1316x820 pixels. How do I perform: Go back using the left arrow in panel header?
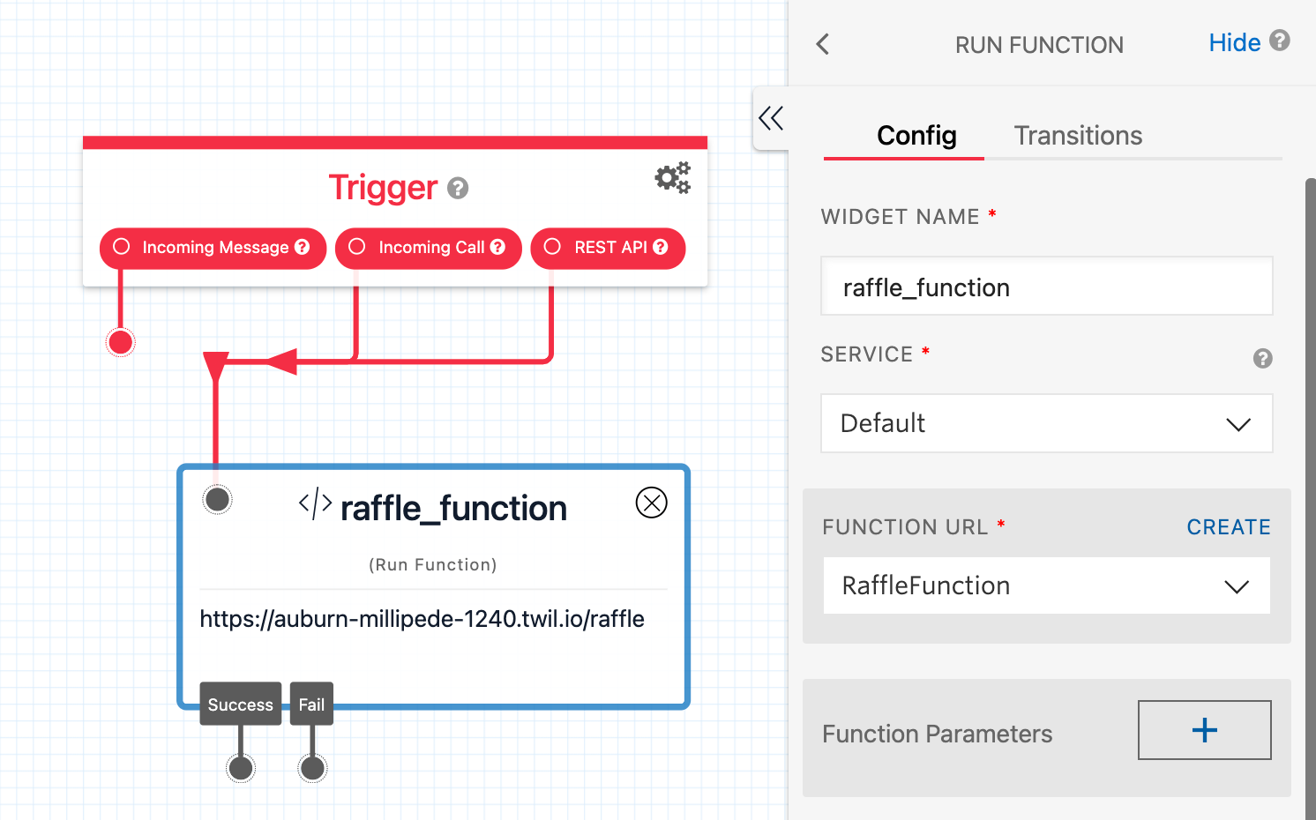823,44
